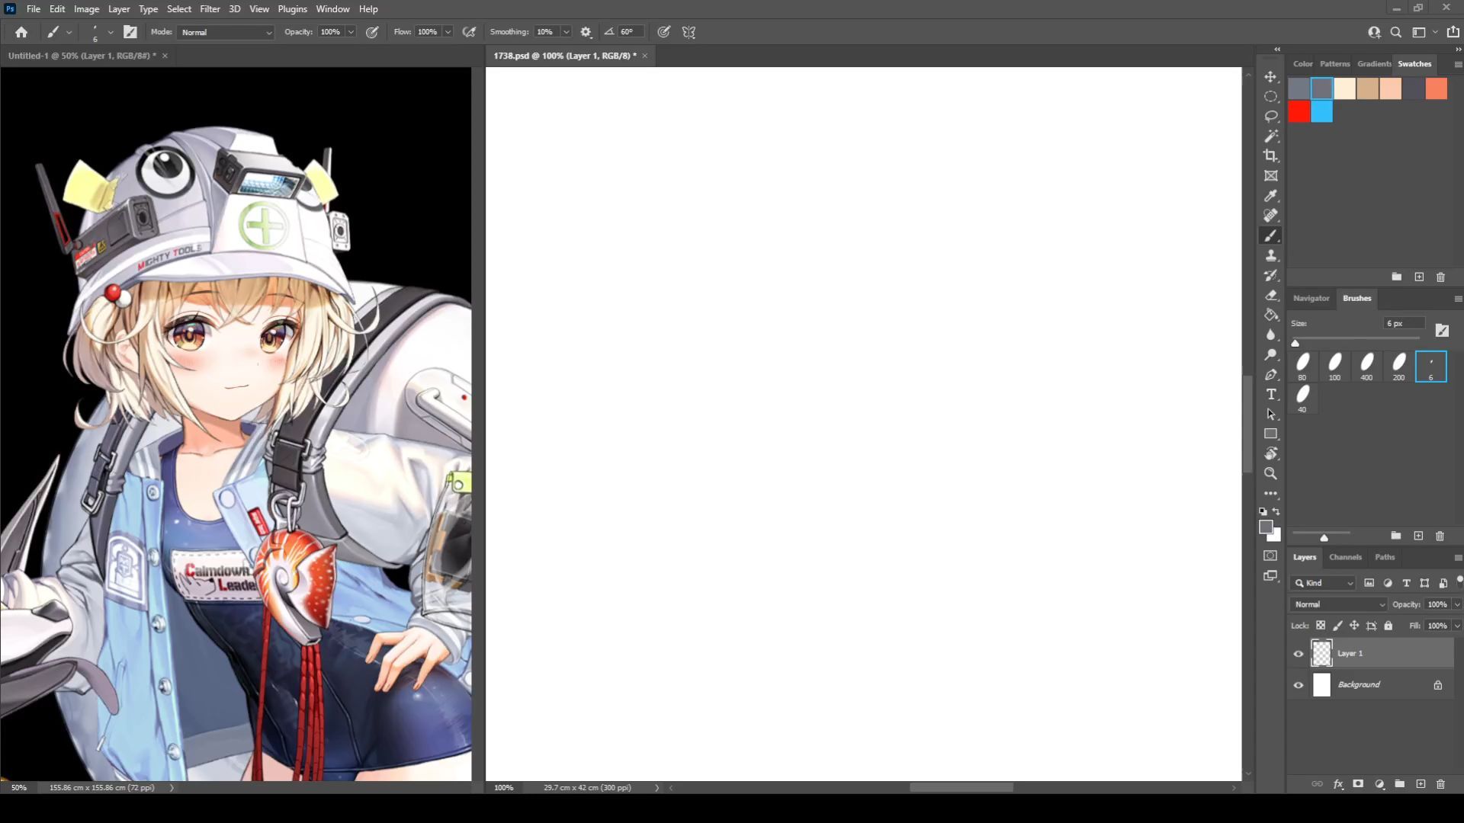This screenshot has height=823, width=1464.
Task: Select the Zoom tool
Action: [1270, 473]
